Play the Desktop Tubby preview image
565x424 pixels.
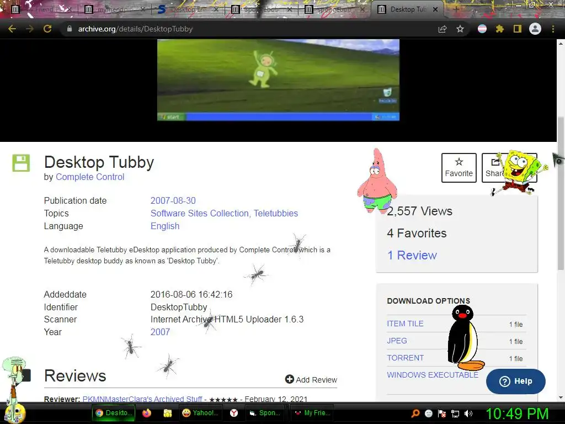click(278, 80)
